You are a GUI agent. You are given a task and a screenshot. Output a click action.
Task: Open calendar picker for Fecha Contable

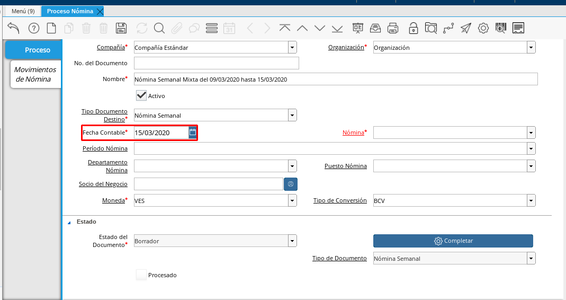(x=193, y=133)
